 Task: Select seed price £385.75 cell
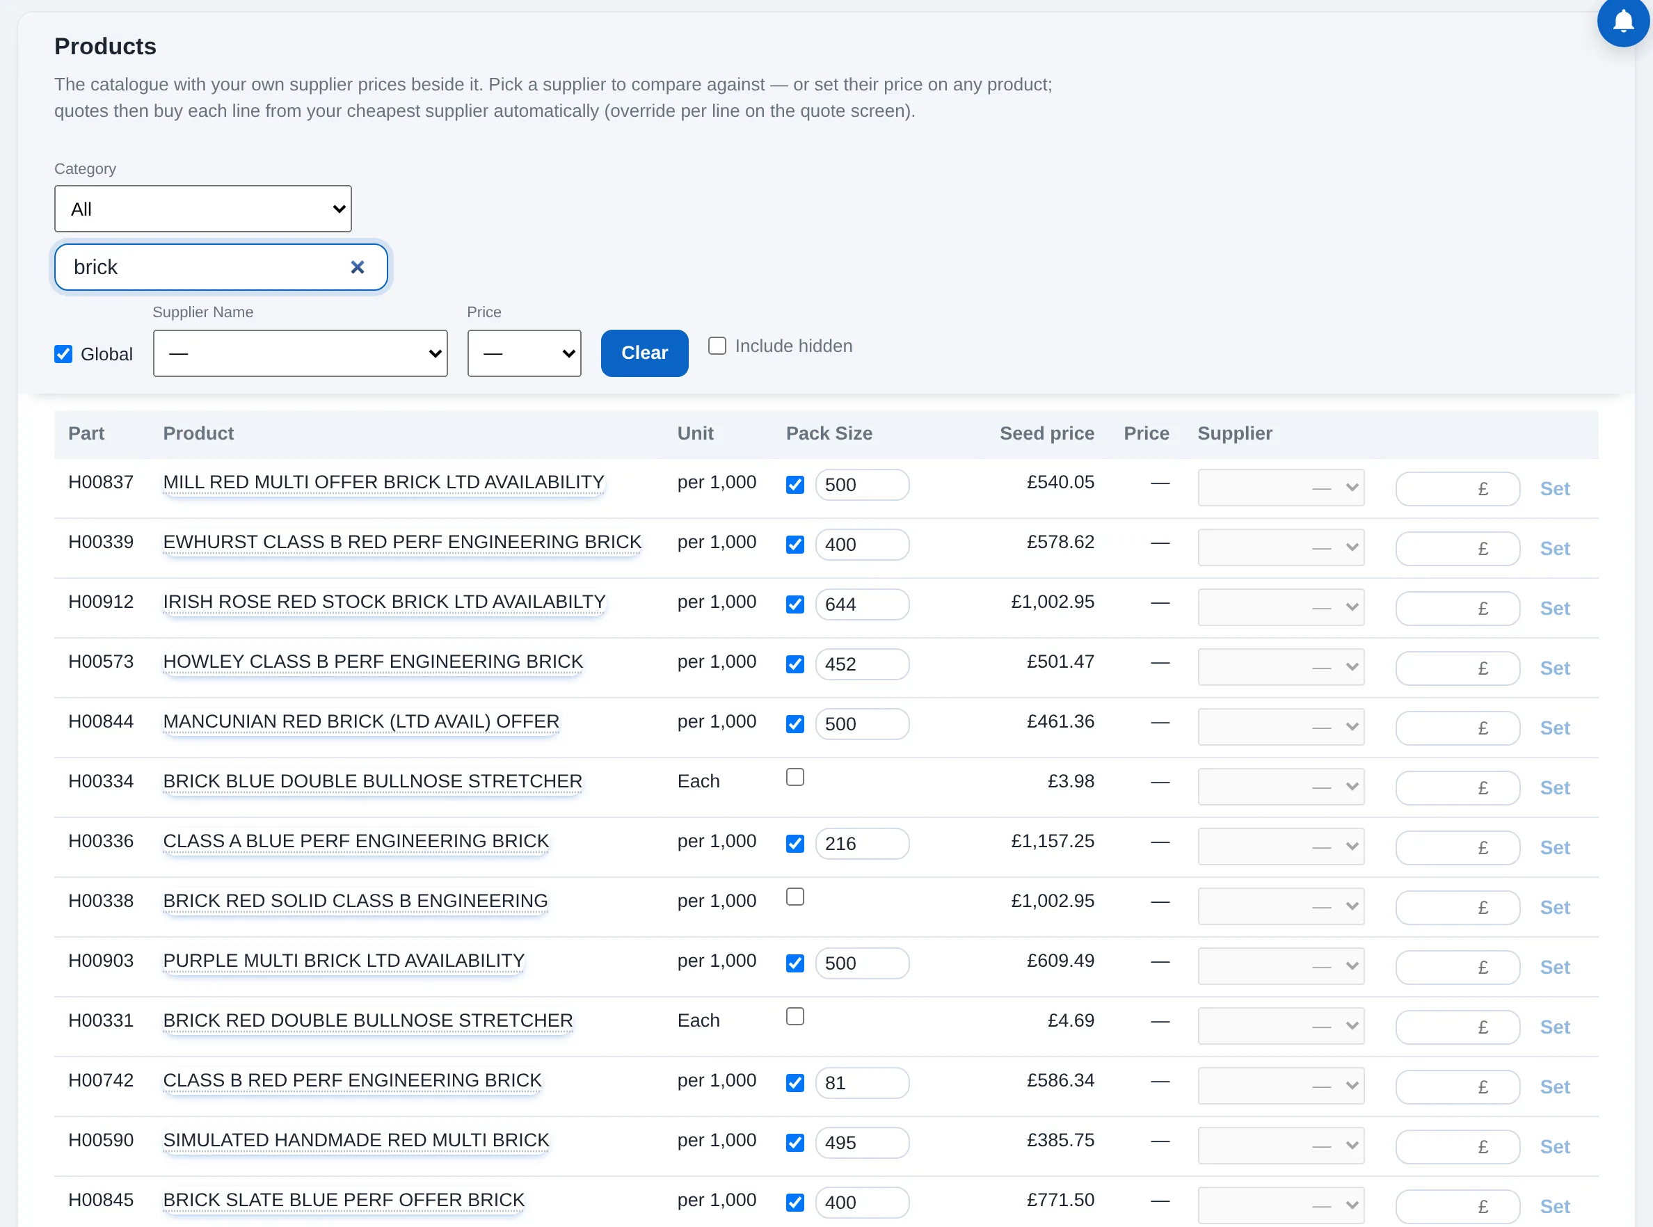(1060, 1141)
